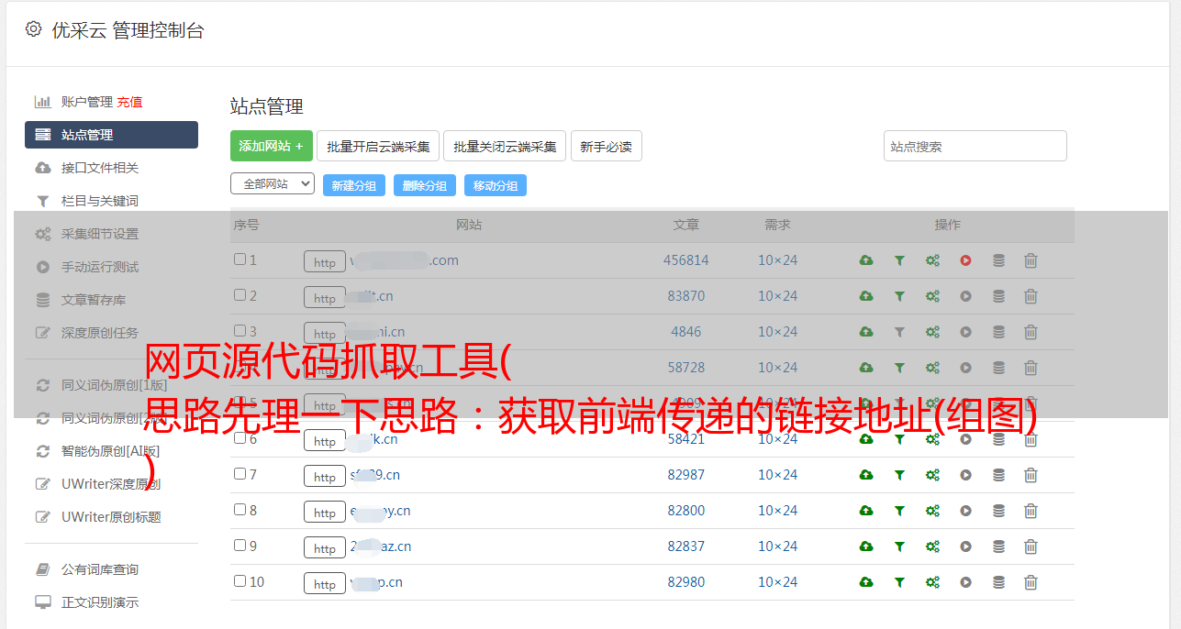
Task: Click the gears icon in row 8
Action: click(932, 511)
